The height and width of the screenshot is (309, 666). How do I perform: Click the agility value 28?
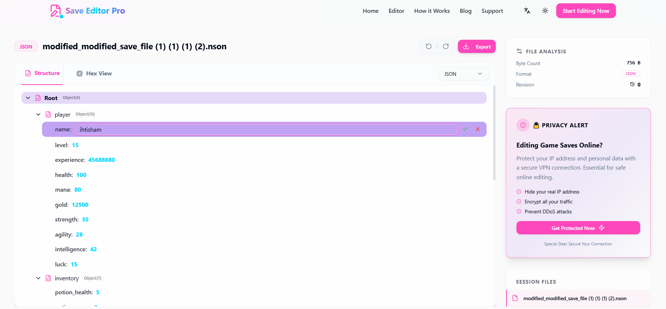coord(79,234)
